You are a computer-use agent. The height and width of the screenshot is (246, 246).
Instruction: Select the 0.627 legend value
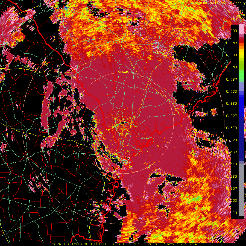[x=232, y=116]
